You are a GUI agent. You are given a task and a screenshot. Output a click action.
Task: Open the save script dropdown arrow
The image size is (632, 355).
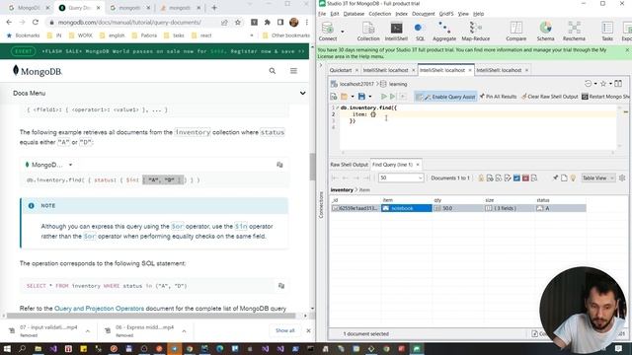pos(370,97)
